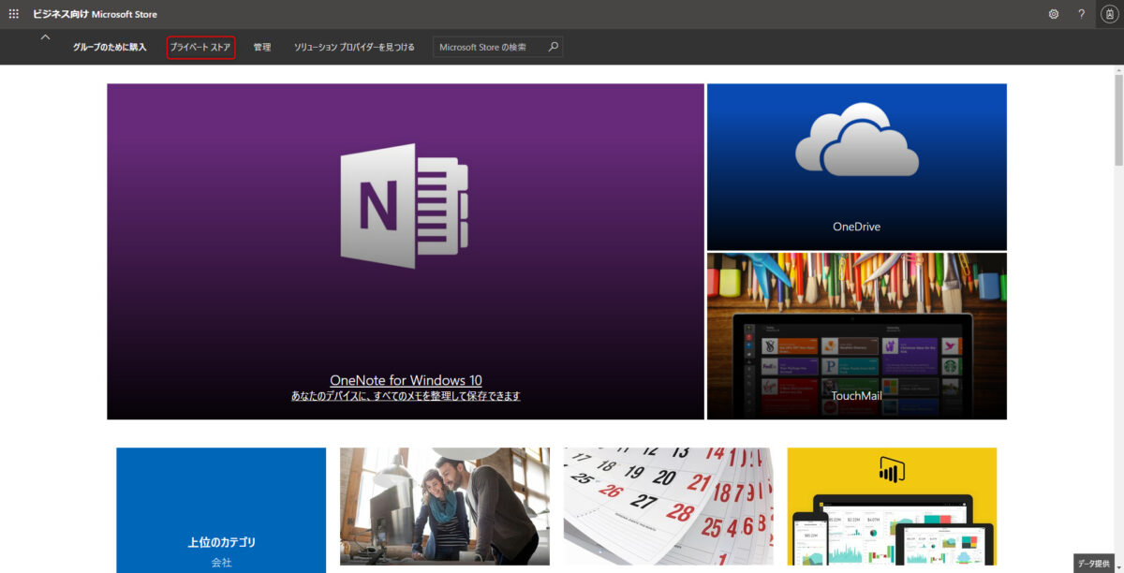Open the Power BI app tile
The width and height of the screenshot is (1124, 573).
(891, 510)
